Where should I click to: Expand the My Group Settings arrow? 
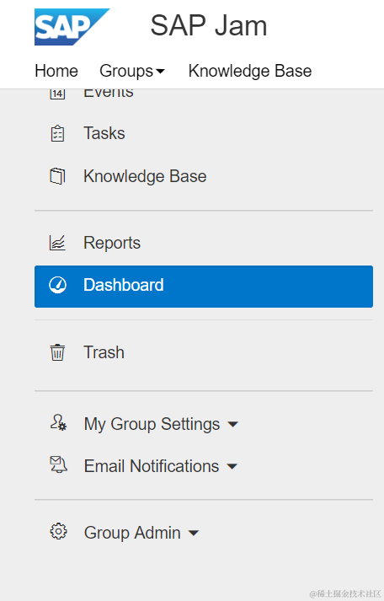(232, 424)
